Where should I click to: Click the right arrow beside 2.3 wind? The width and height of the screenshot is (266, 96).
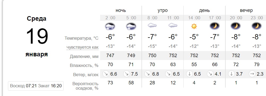click(x=252, y=74)
